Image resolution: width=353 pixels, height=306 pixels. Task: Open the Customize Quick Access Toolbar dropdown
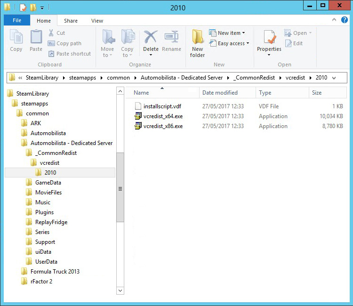[42, 8]
